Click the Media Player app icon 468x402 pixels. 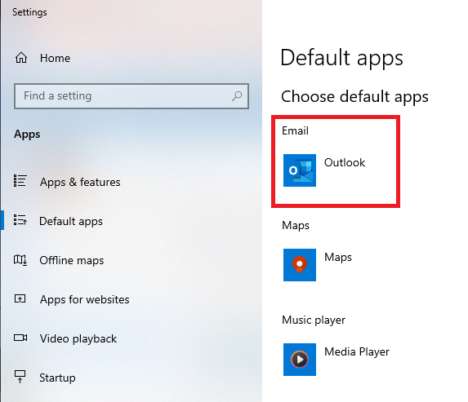click(300, 360)
